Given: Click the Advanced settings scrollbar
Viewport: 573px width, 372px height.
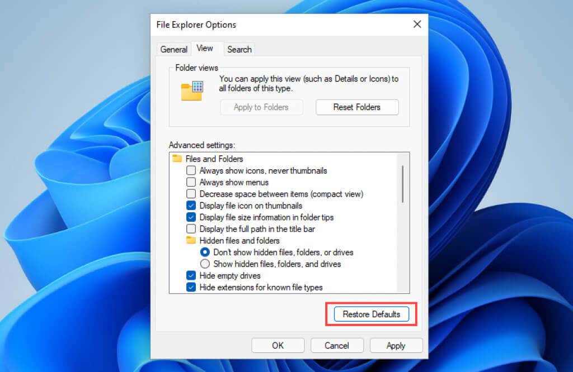Looking at the screenshot, I should (402, 184).
